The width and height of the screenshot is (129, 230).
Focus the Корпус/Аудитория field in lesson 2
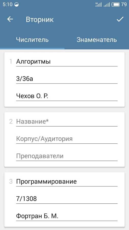tap(67, 139)
